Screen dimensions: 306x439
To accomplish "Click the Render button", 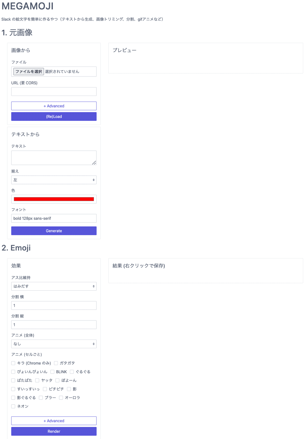I will 54,431.
